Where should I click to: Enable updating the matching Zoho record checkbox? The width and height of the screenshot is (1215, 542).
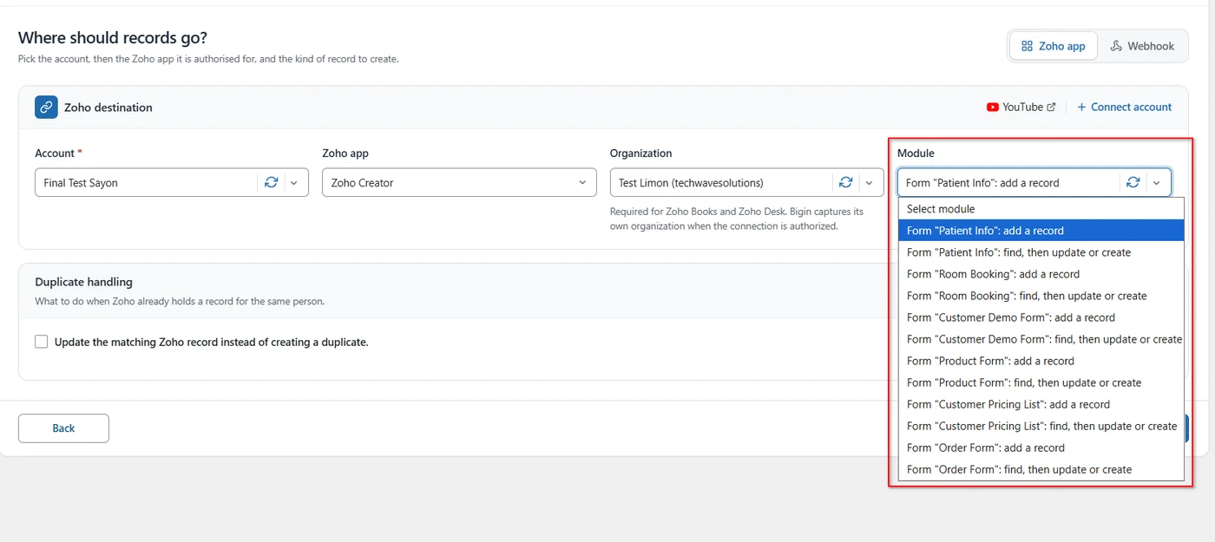pyautogui.click(x=42, y=342)
